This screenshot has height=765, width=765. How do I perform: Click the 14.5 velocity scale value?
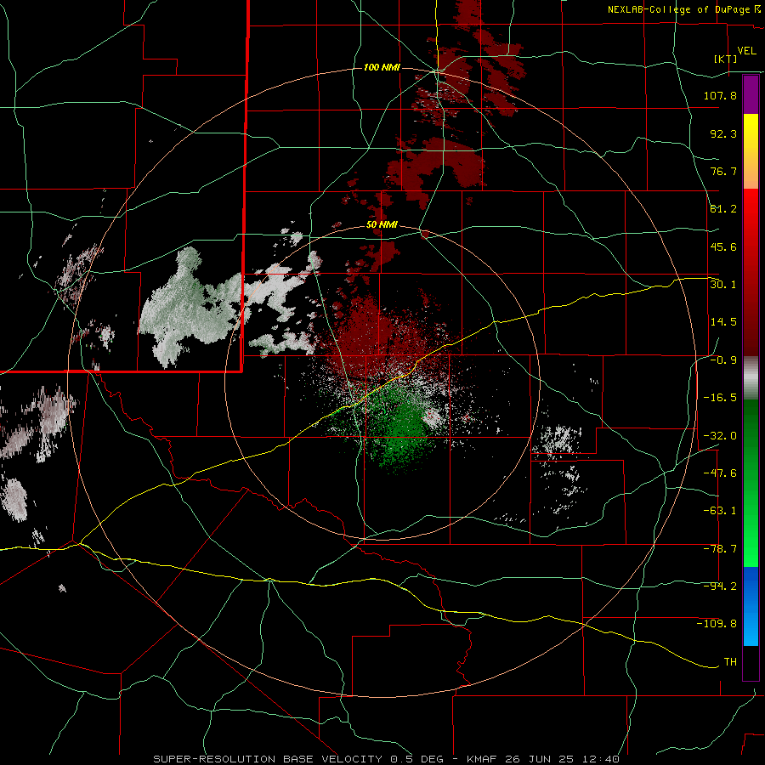pos(723,322)
